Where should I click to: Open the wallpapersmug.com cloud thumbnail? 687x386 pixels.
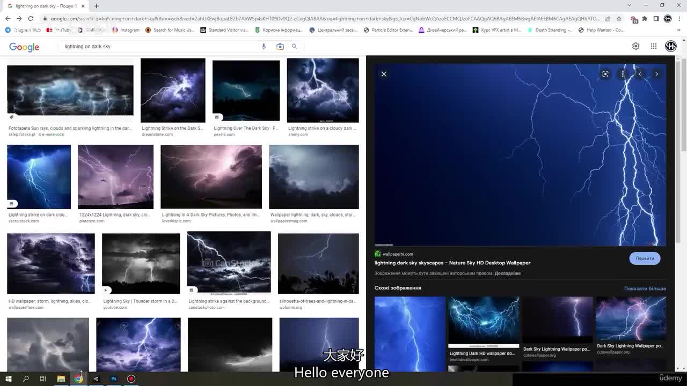click(314, 177)
